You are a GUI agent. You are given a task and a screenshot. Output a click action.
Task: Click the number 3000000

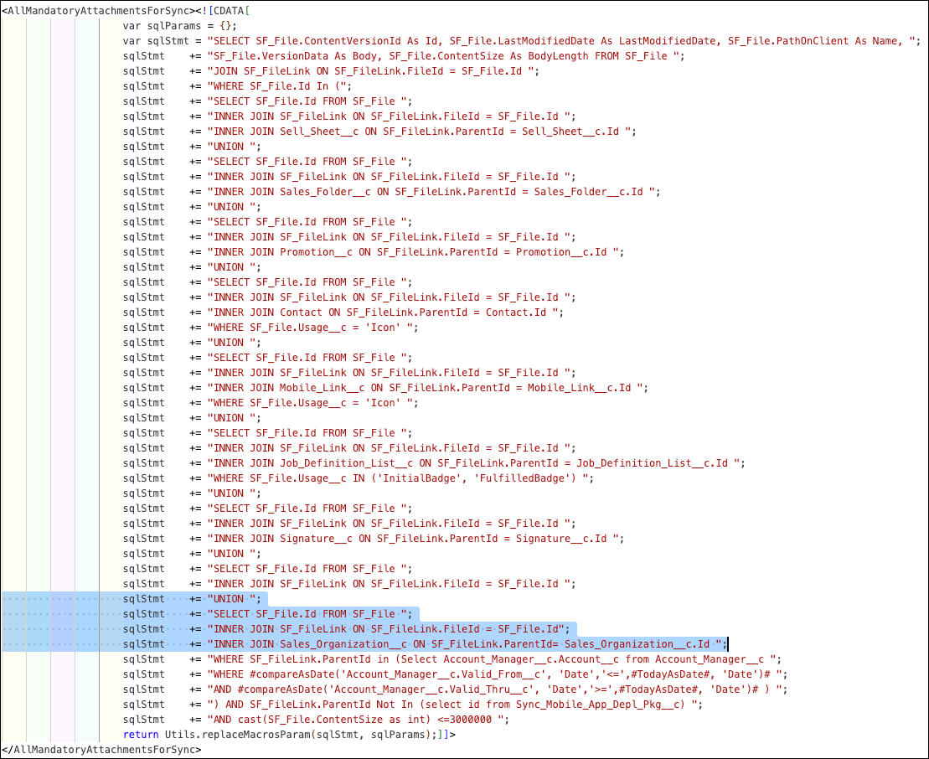pos(471,720)
